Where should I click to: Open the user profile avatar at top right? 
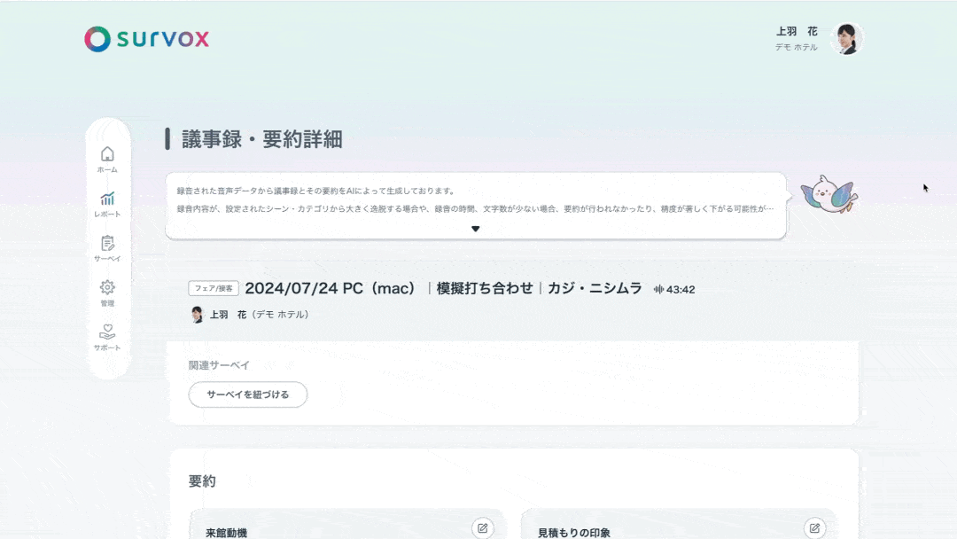pyautogui.click(x=846, y=39)
